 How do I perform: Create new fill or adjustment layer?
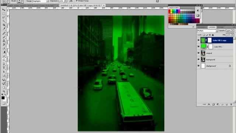218,104
